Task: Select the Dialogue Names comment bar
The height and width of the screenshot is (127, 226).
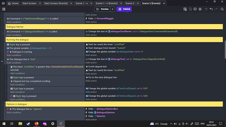Action: (114, 27)
